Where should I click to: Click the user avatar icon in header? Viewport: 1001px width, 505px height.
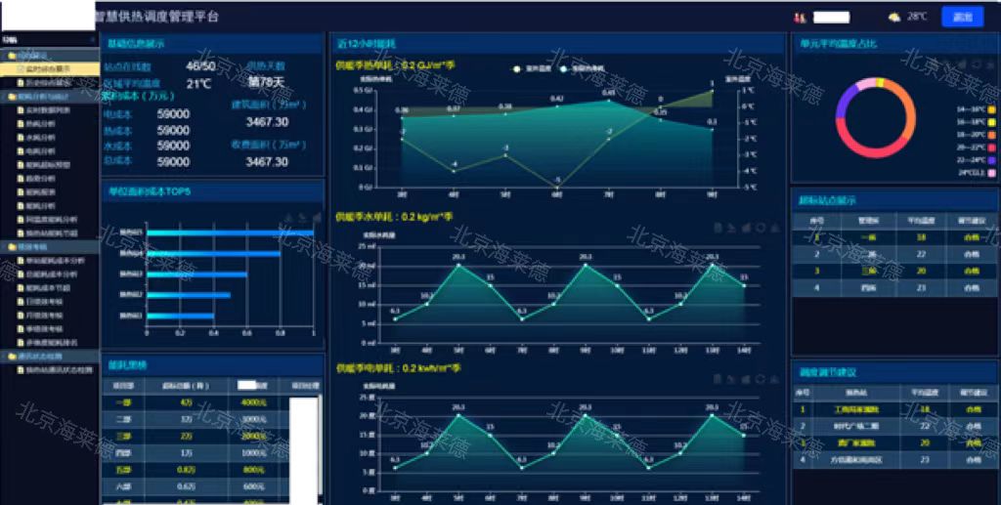(x=799, y=18)
